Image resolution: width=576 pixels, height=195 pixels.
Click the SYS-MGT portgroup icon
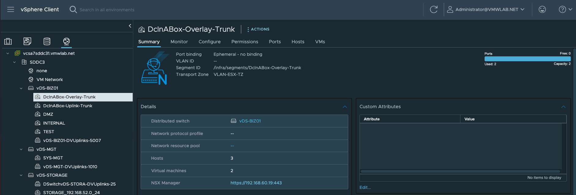38,158
